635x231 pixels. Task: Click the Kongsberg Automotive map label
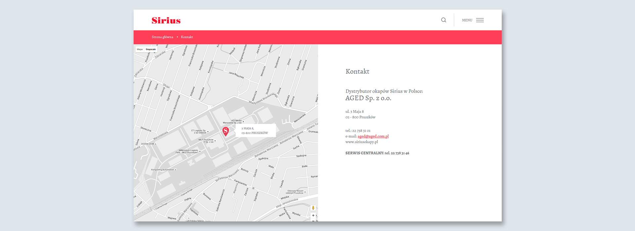162,170
